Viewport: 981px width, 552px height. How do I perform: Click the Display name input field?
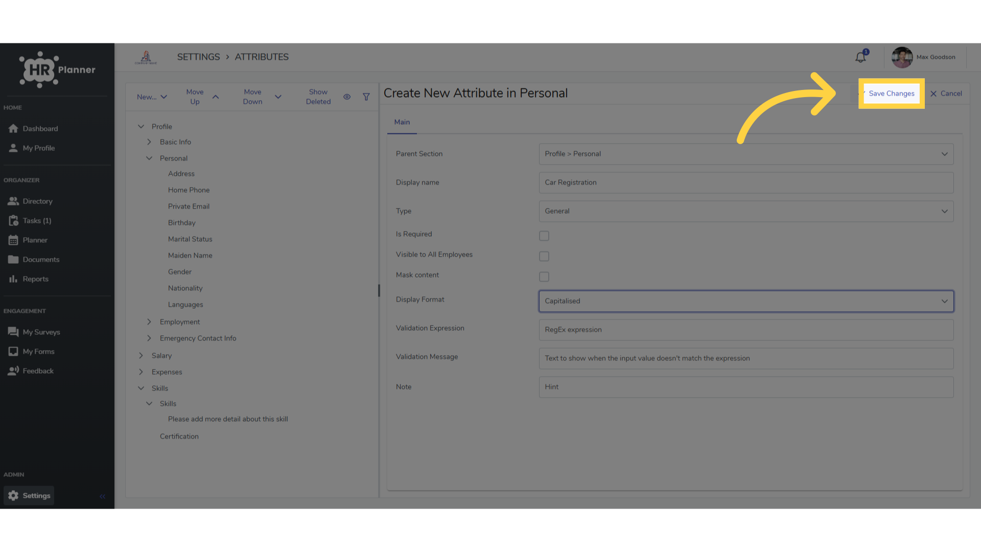(746, 182)
